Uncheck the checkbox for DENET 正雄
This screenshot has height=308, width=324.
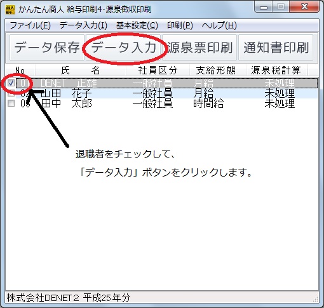(x=11, y=83)
